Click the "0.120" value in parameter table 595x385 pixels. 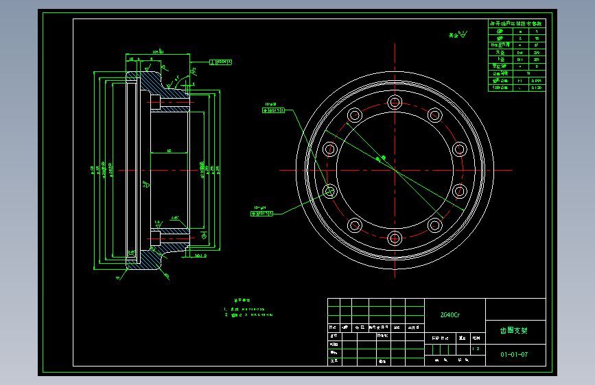536,88
